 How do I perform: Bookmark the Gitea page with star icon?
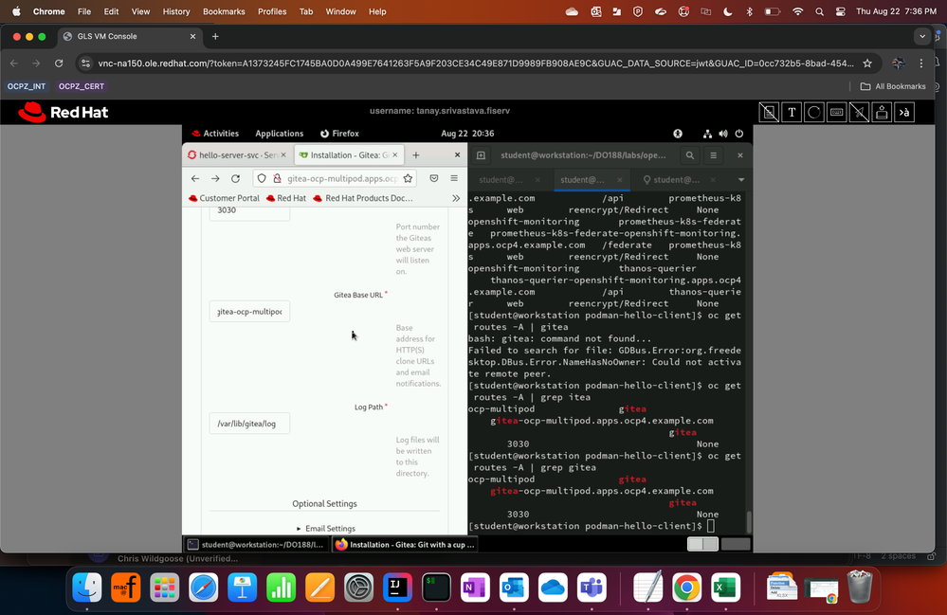[409, 178]
